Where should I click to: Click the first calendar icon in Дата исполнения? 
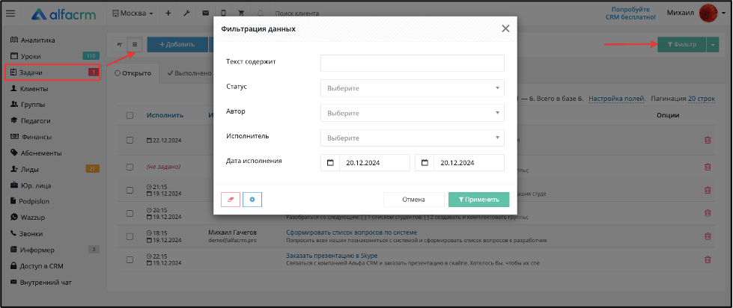[x=330, y=163]
